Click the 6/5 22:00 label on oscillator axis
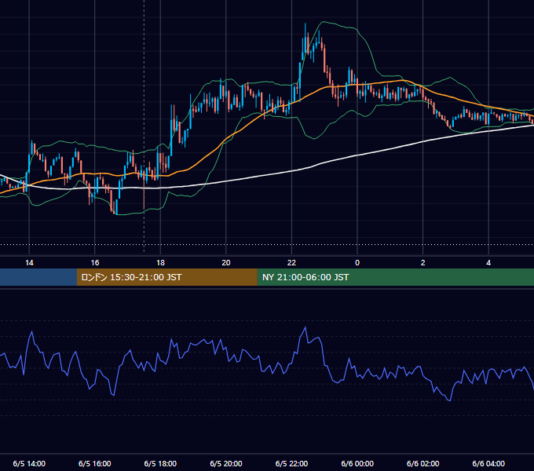The height and width of the screenshot is (471, 534). pos(291,463)
